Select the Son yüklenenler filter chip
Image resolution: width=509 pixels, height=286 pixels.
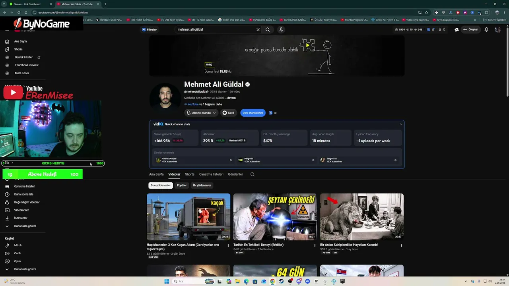pyautogui.click(x=161, y=186)
